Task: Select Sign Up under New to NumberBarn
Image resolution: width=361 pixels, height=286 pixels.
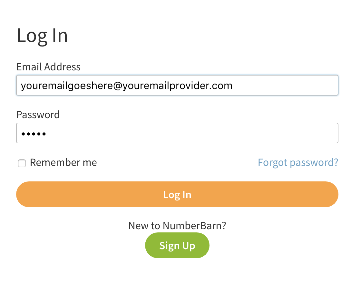Action: tap(177, 245)
